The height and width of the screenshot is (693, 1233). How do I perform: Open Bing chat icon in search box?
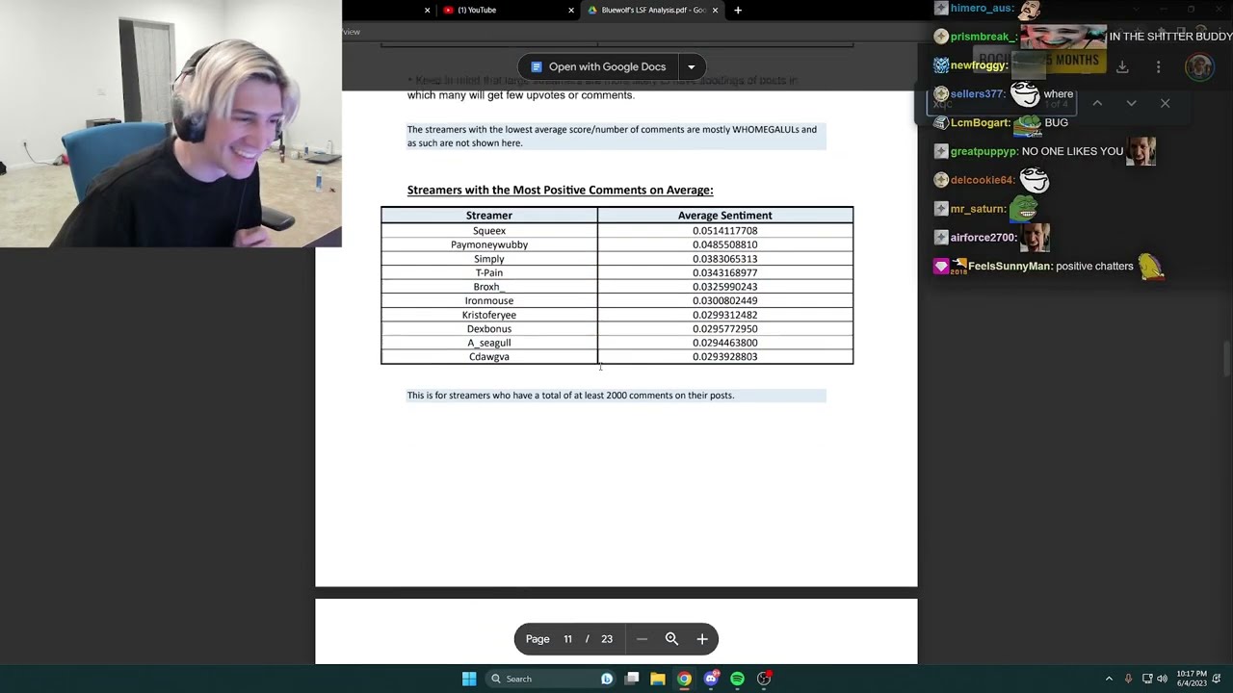[607, 679]
